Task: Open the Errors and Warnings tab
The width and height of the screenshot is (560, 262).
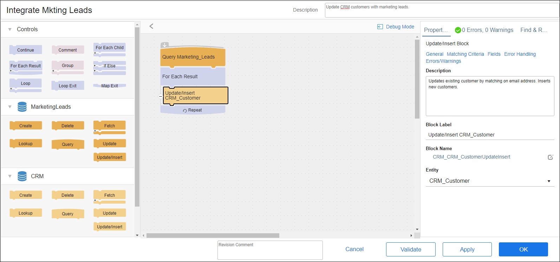Action: click(484, 30)
